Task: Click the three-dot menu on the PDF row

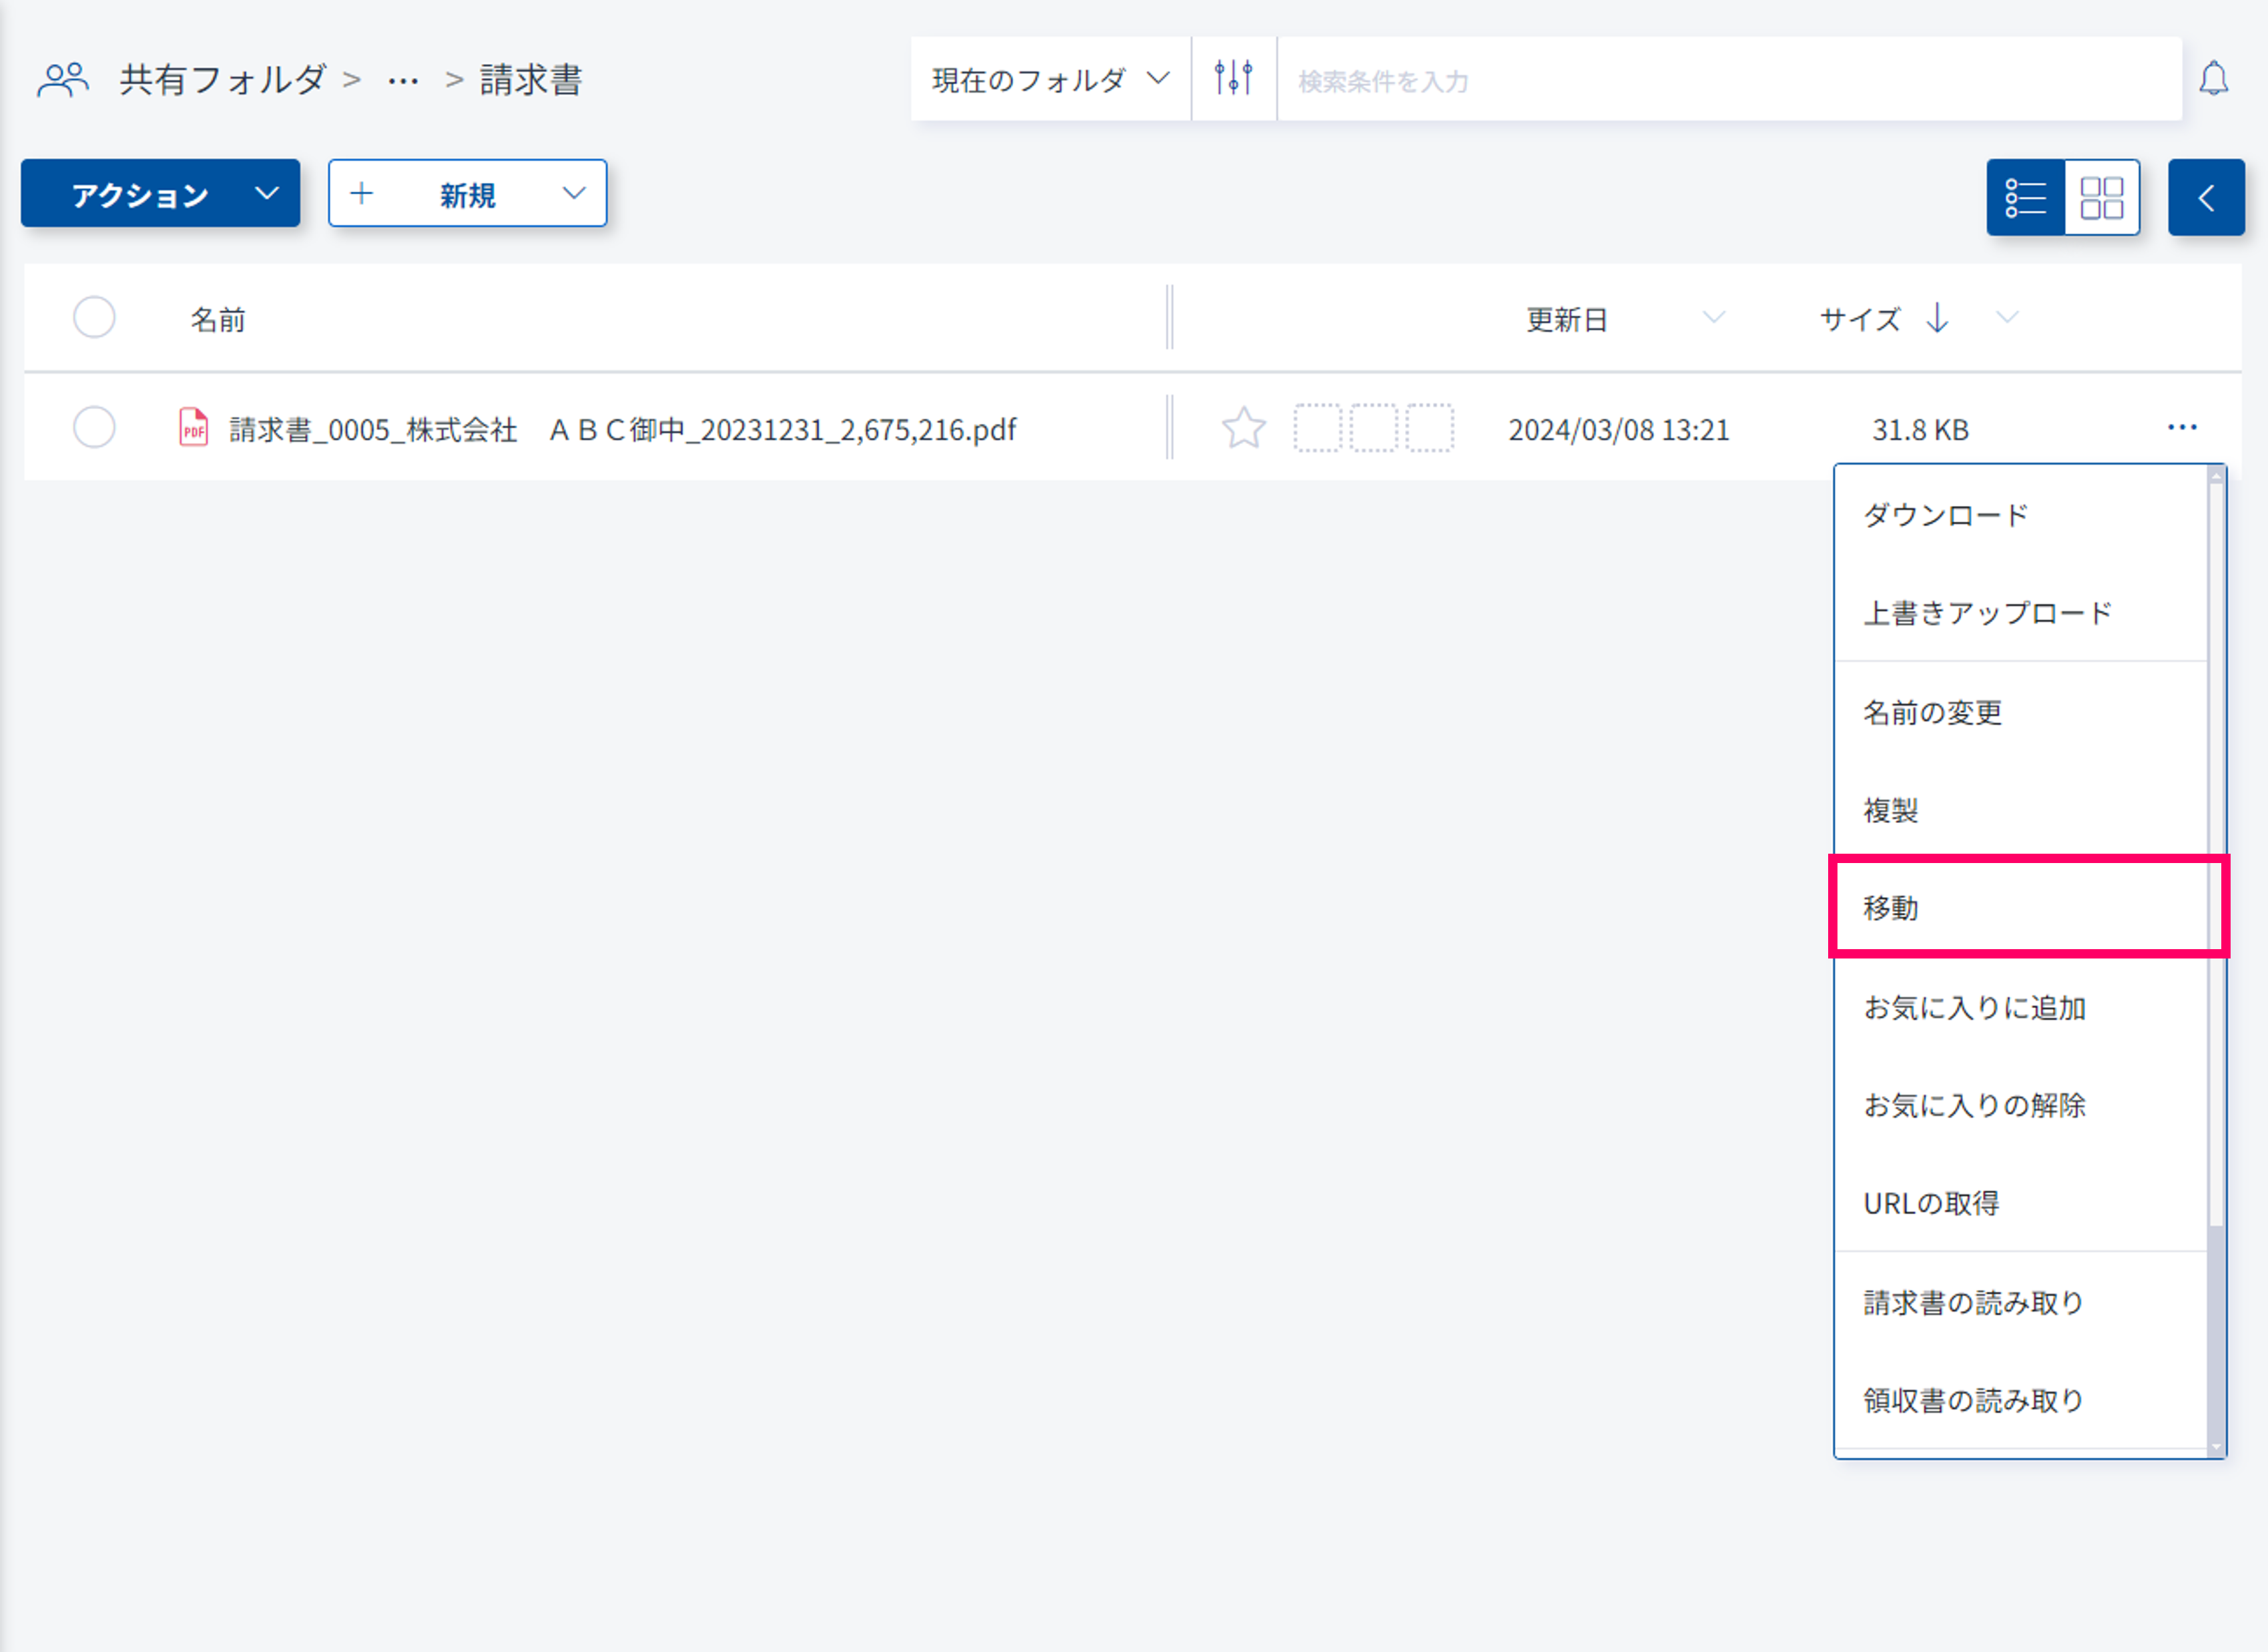Action: [x=2181, y=428]
